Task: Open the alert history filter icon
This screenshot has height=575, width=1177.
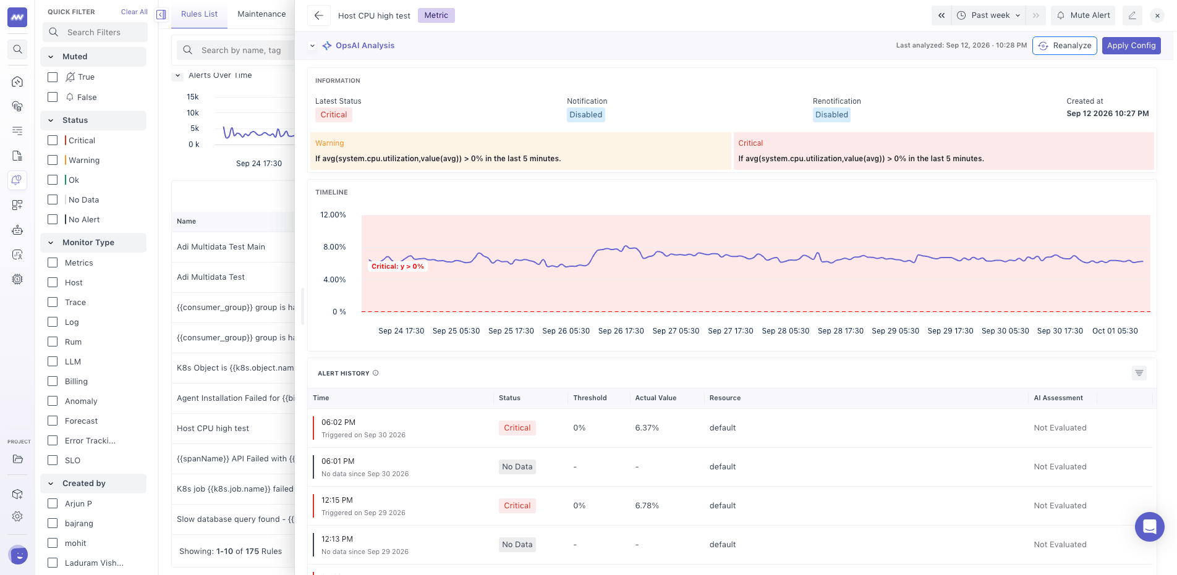Action: coord(1139,373)
